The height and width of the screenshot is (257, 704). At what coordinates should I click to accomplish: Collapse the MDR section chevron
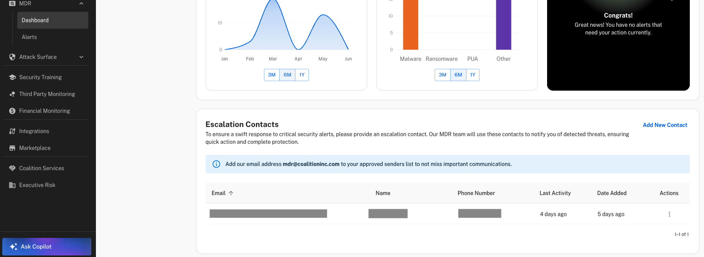pyautogui.click(x=81, y=3)
